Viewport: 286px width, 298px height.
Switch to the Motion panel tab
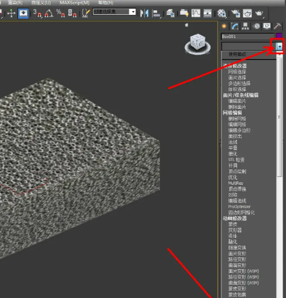(256, 26)
